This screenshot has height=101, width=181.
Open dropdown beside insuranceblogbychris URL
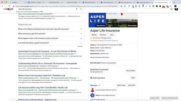click(76, 54)
